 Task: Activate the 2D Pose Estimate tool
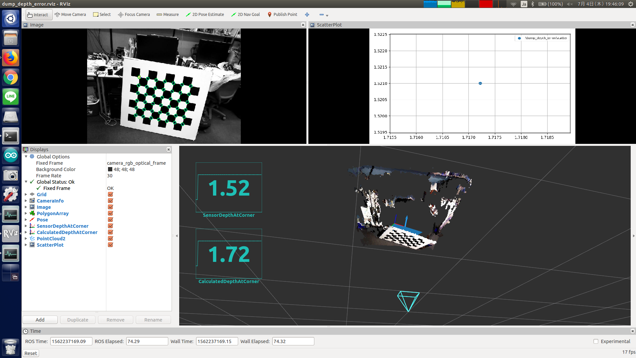[x=205, y=15]
